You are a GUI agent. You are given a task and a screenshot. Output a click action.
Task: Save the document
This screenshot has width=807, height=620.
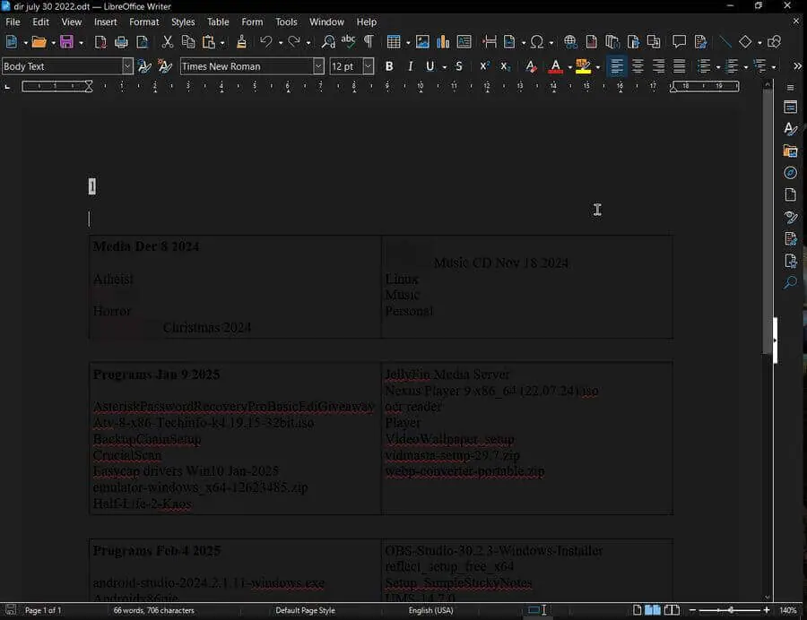66,42
